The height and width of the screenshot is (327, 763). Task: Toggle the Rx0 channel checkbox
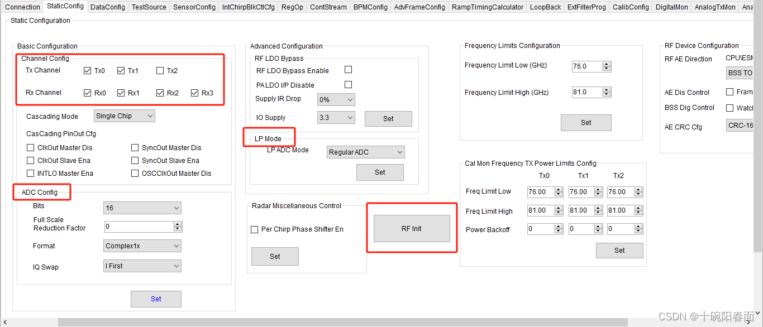tap(87, 93)
